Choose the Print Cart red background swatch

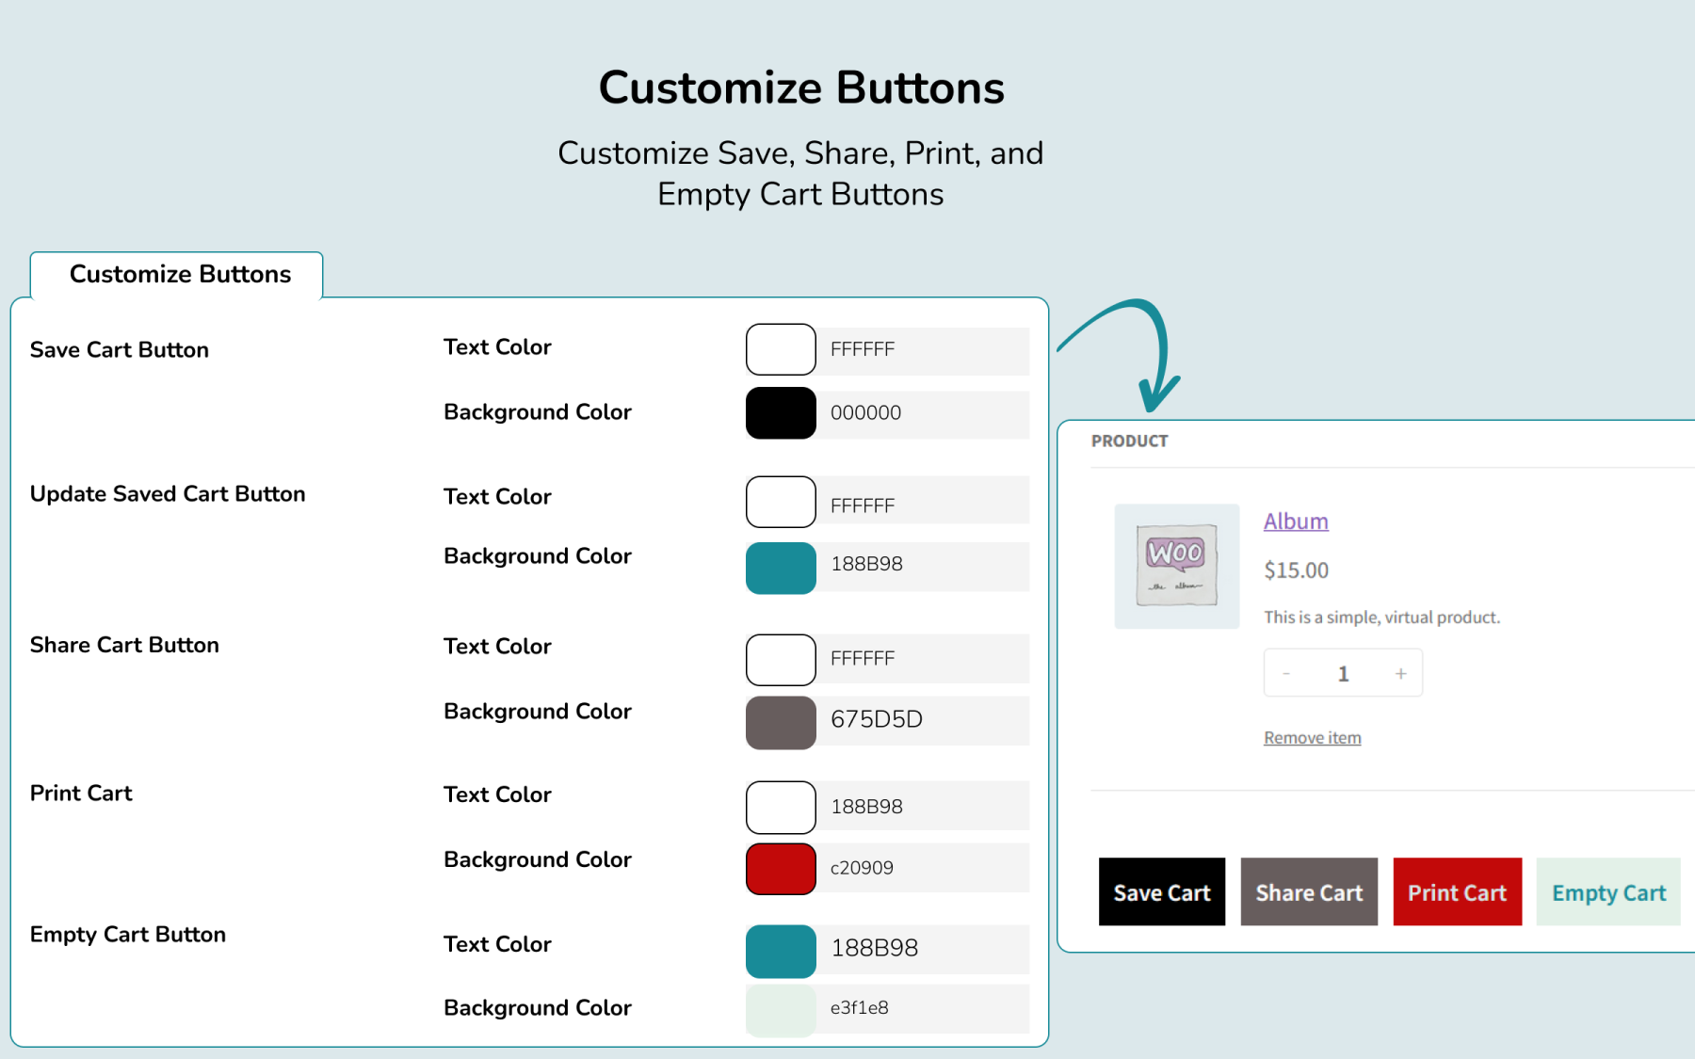tap(781, 868)
